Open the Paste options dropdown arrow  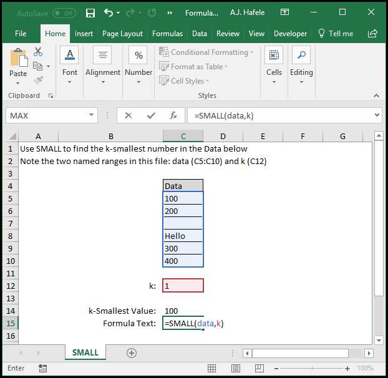[x=17, y=84]
